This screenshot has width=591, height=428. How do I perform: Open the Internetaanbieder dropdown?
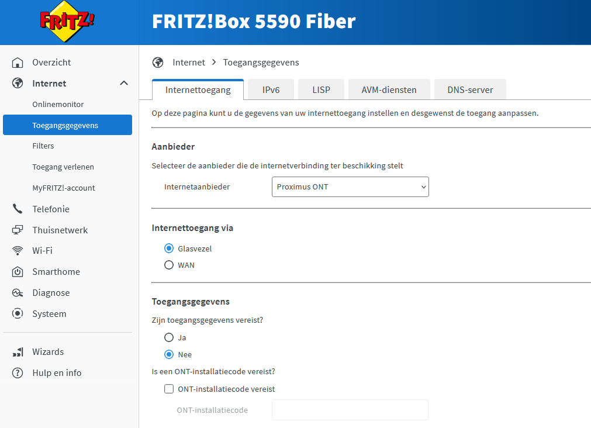(350, 187)
